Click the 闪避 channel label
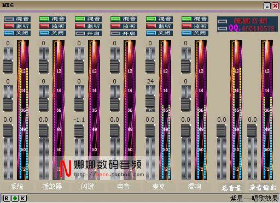280x203 pixels. click(x=87, y=187)
